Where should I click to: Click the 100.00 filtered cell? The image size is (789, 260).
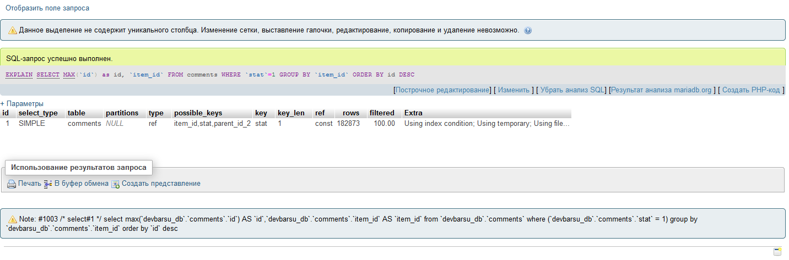click(384, 124)
